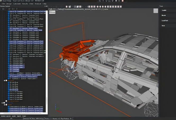Screen dimensions: 176x120
Task: Switch to the Layers tab
Action: point(14,116)
